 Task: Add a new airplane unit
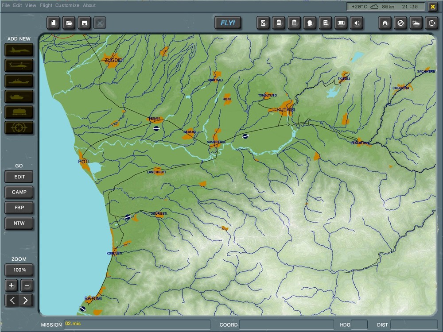pos(19,50)
